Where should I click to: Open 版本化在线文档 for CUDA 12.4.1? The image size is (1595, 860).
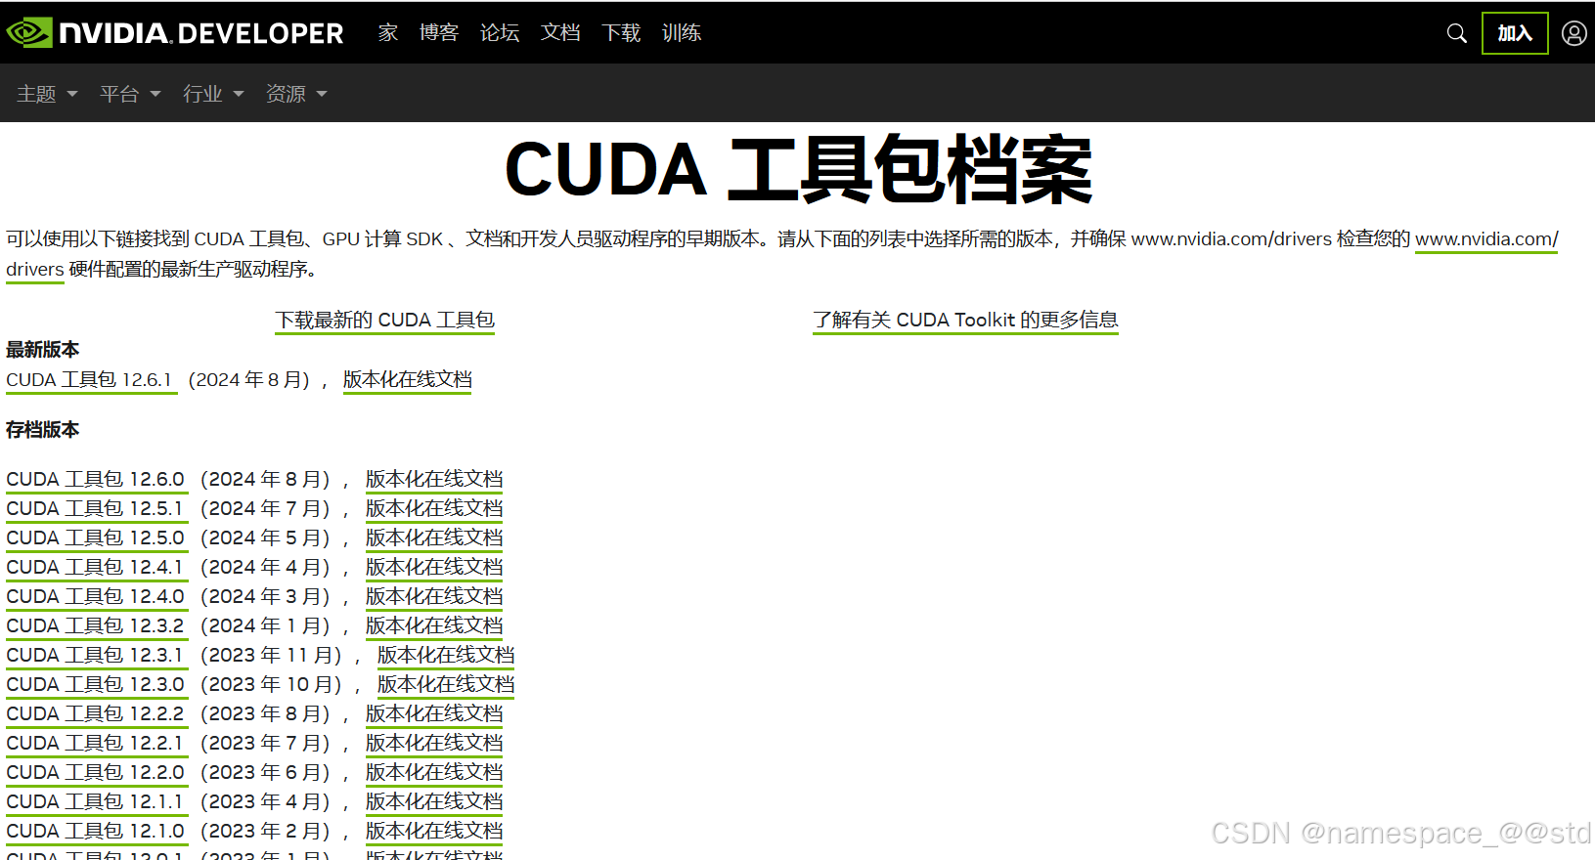(x=434, y=568)
